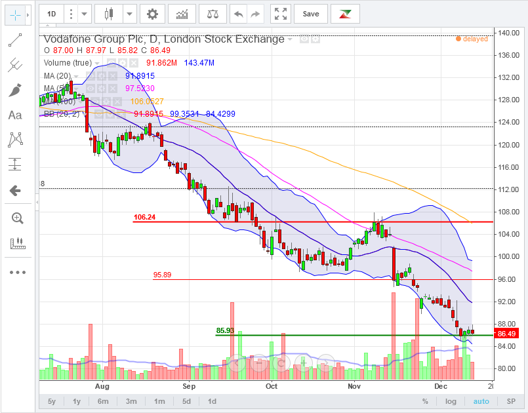Choose the price range measurement tool
Screen dimensions: 528x413
pyautogui.click(x=15, y=165)
